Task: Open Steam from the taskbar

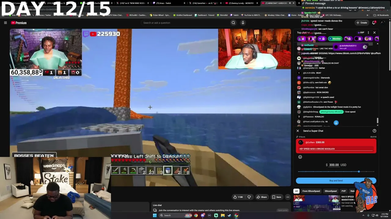Action: coord(229,215)
